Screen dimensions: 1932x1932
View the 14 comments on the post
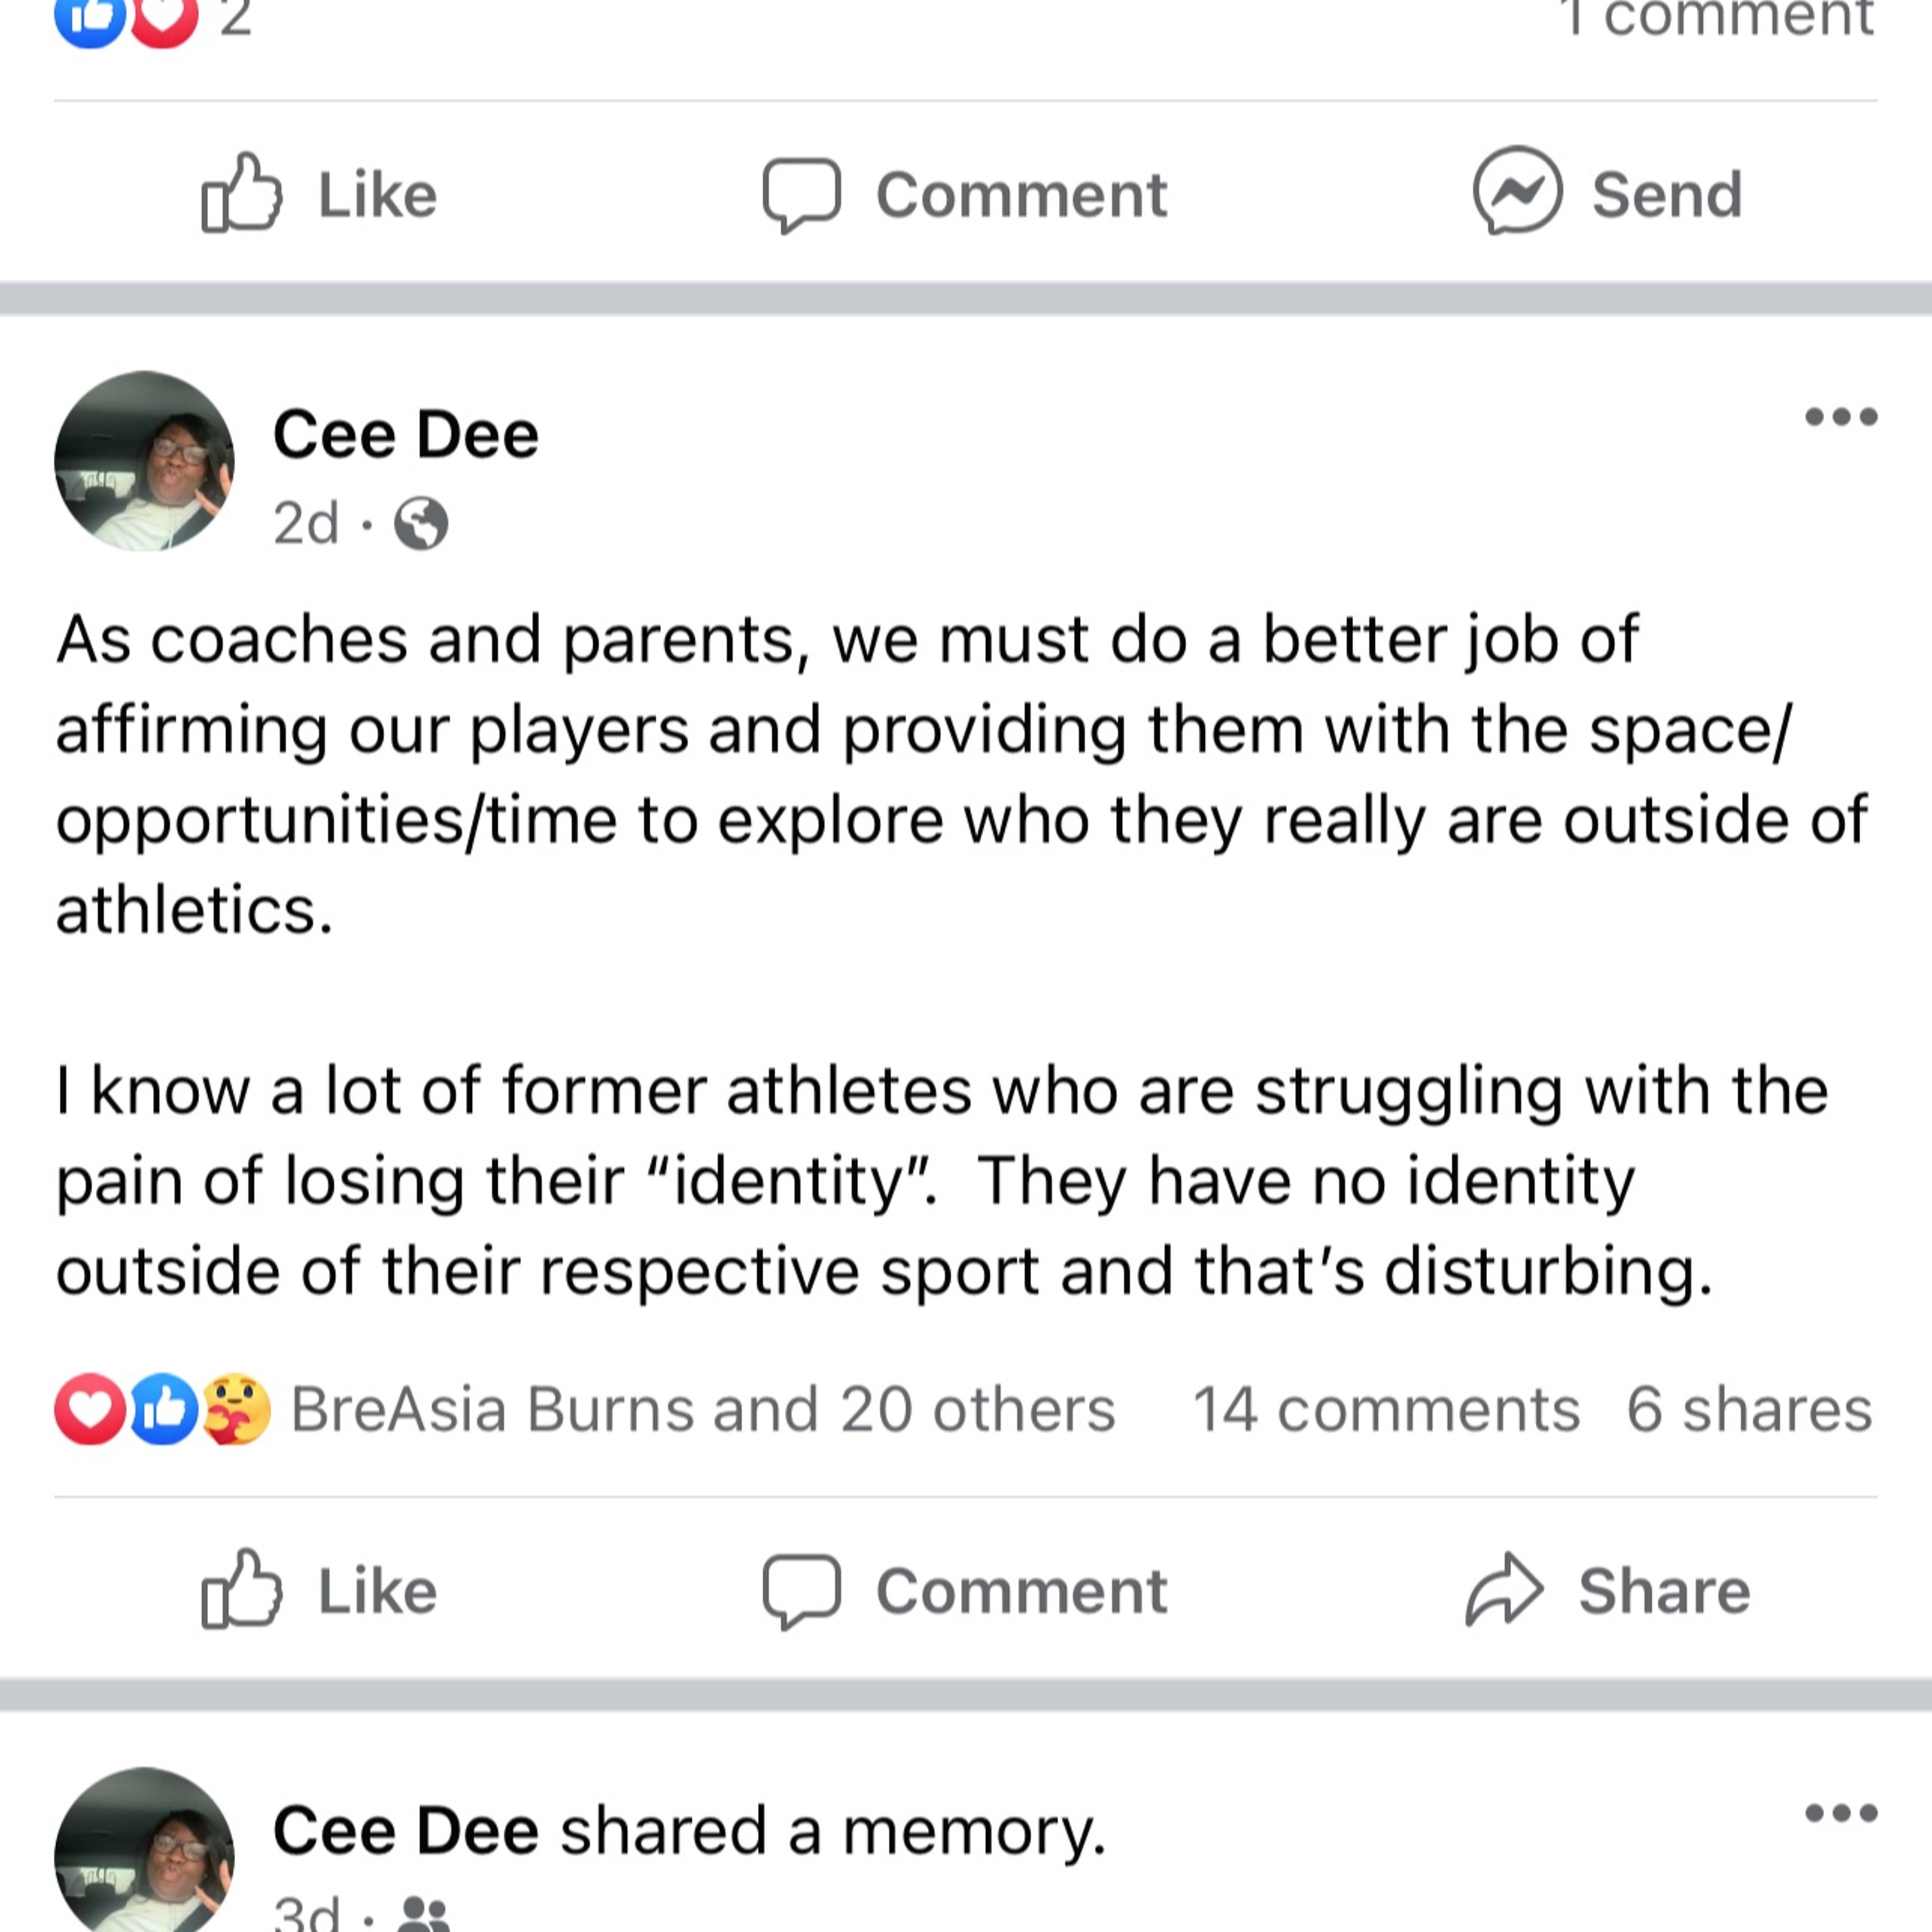click(1386, 1410)
